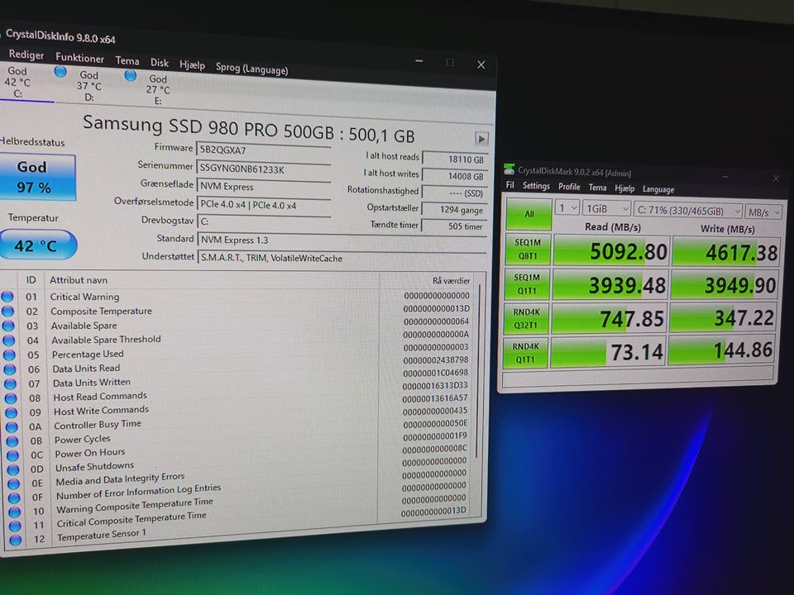Click status icon of Error Information Log Entries row
The width and height of the screenshot is (794, 595).
[x=15, y=497]
